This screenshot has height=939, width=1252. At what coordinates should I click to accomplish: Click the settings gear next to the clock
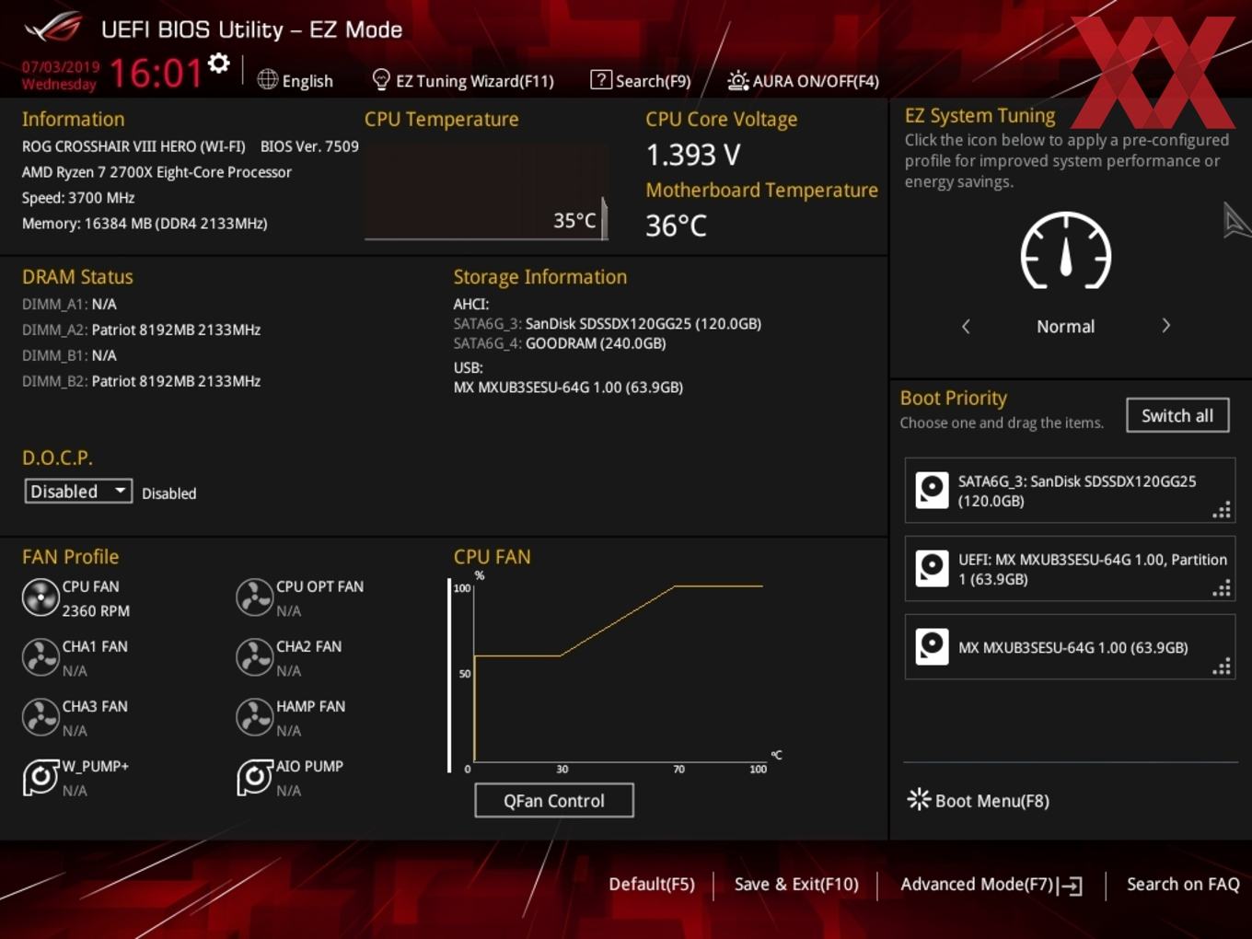tap(218, 64)
